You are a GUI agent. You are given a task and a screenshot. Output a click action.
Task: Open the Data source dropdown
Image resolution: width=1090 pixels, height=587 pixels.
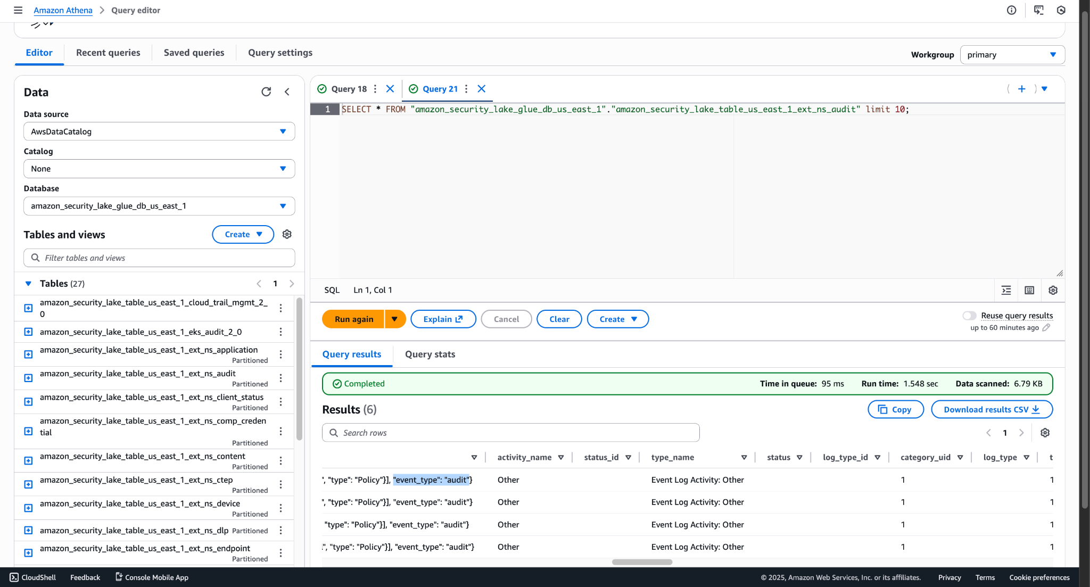coord(159,131)
